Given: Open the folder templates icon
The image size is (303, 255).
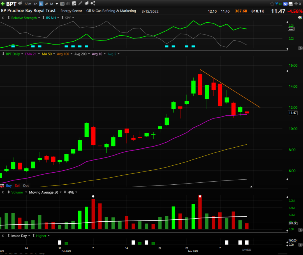Looking at the screenshot, I should pyautogui.click(x=87, y=3).
